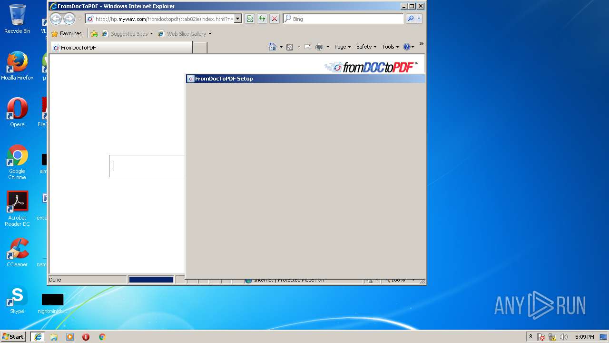Open Mozilla Firefox desktop shortcut
Image resolution: width=609 pixels, height=343 pixels.
pyautogui.click(x=17, y=66)
